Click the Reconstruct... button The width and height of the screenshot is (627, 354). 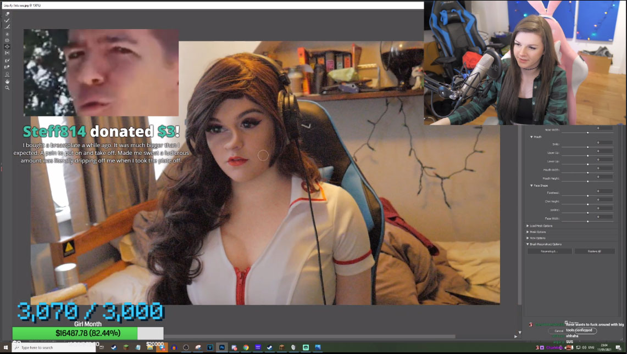pos(549,251)
